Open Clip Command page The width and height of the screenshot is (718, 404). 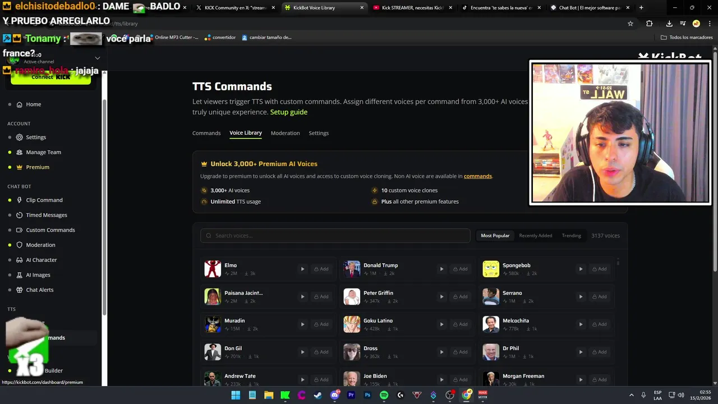(x=44, y=200)
